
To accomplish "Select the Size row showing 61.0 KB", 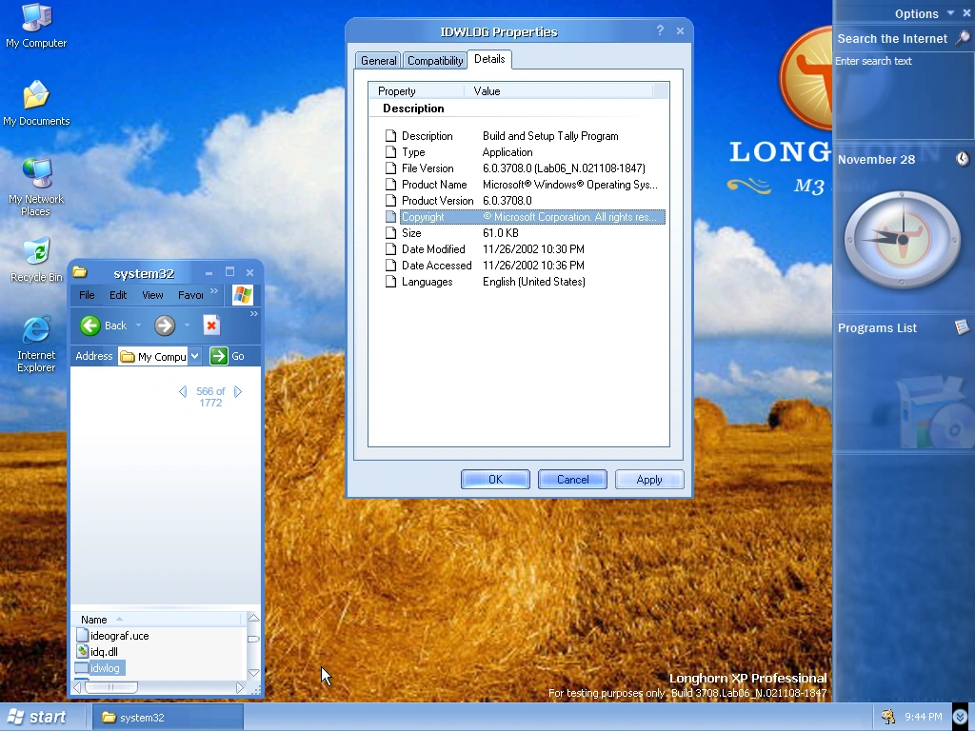I will point(525,232).
